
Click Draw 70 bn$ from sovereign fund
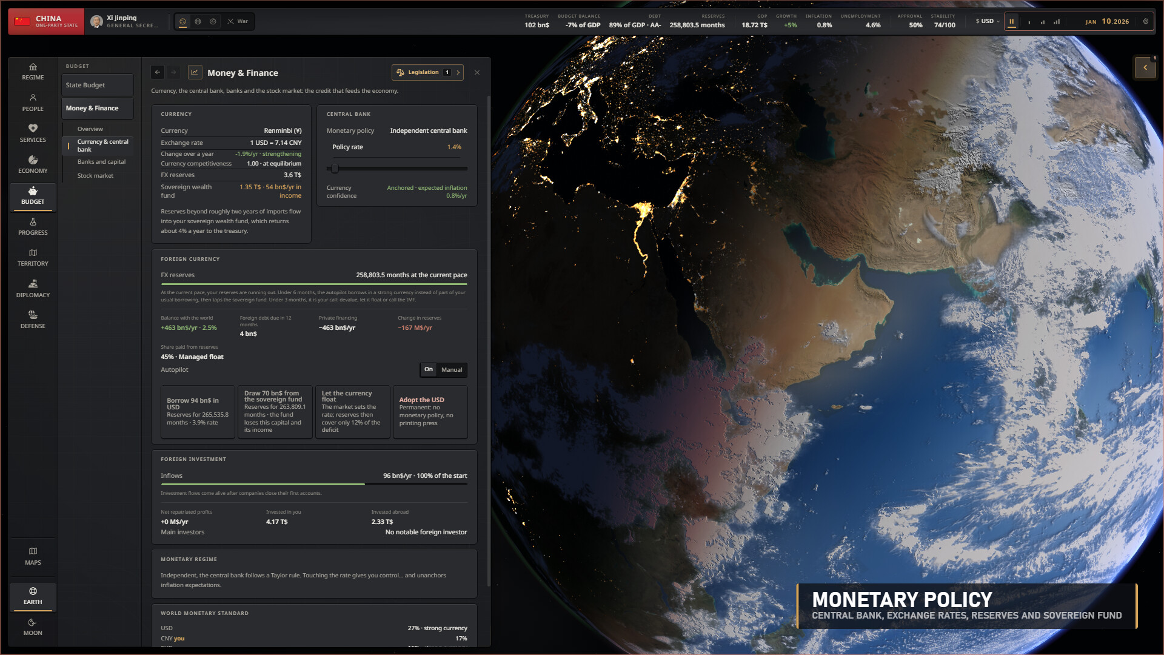[x=275, y=412]
